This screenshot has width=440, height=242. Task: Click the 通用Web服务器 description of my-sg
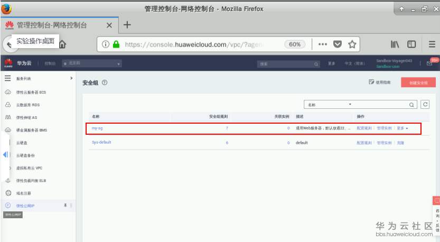(x=323, y=128)
